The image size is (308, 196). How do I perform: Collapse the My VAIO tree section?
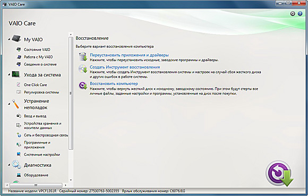pyautogui.click(x=9, y=39)
